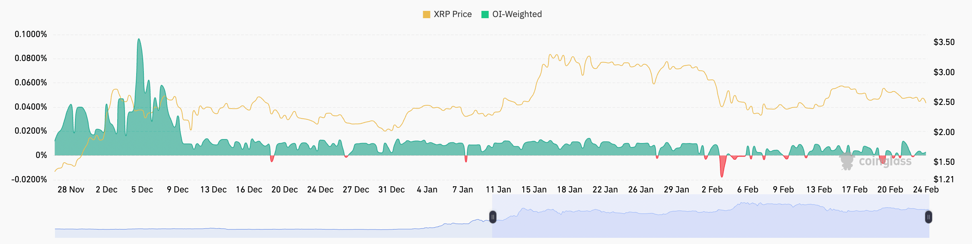The image size is (972, 244).
Task: Click the $1.21 price axis label
Action: (x=944, y=179)
